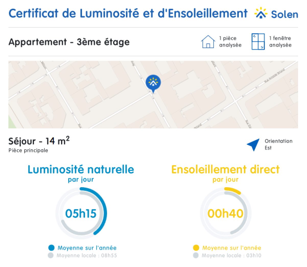Select the Appartement - 3ème étage heading
The height and width of the screenshot is (267, 307).
69,42
